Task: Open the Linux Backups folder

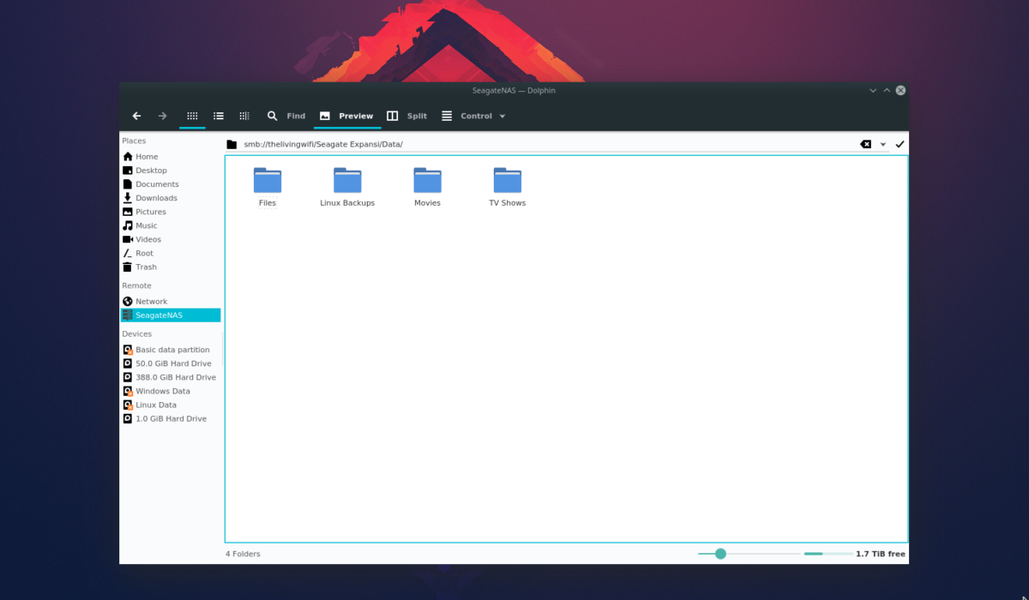Action: [347, 187]
